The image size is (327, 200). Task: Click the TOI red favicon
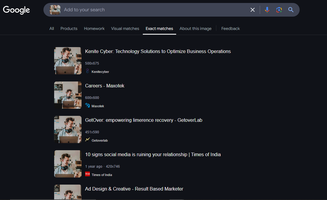pos(87,174)
